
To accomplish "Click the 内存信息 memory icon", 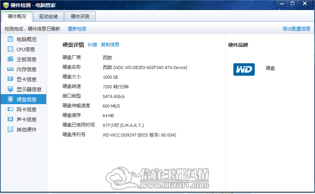I will [x=10, y=69].
